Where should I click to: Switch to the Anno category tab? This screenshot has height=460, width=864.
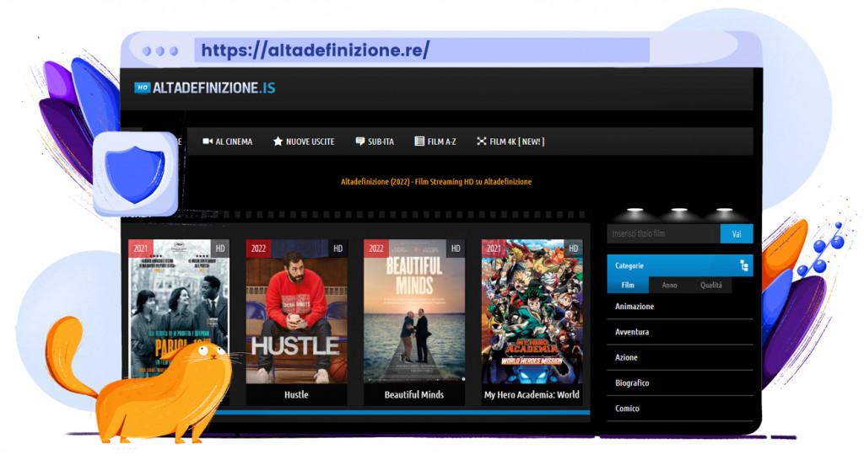pos(669,285)
